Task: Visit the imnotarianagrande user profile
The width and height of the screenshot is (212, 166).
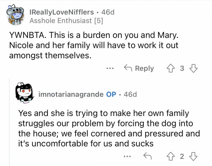Action: point(71,94)
